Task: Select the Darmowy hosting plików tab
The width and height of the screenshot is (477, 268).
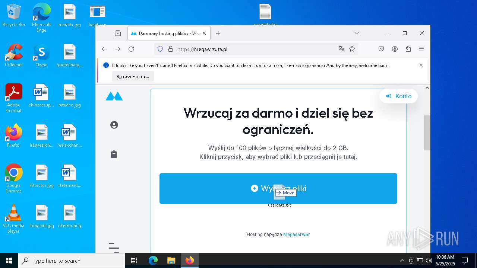Action: click(169, 33)
